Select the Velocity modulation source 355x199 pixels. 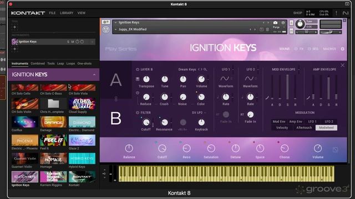tap(282, 128)
